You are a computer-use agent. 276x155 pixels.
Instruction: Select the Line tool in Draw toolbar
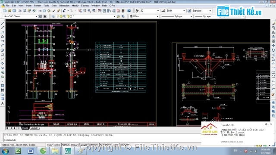pyautogui.click(x=3, y=24)
